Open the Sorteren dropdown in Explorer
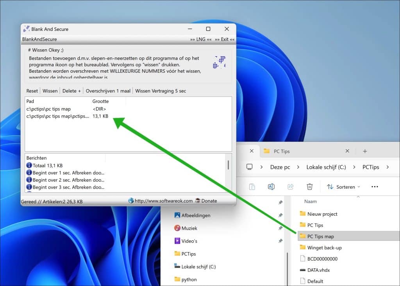Screen dimensions: 400x286 [x=344, y=187]
